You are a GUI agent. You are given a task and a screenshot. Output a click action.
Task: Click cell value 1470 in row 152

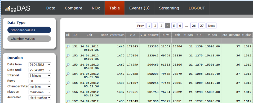click(x=121, y=56)
